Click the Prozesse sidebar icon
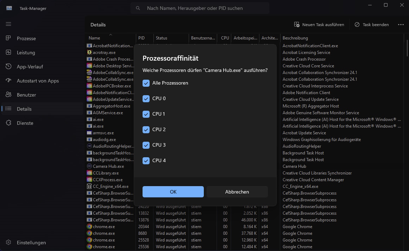The width and height of the screenshot is (409, 251). [x=8, y=38]
